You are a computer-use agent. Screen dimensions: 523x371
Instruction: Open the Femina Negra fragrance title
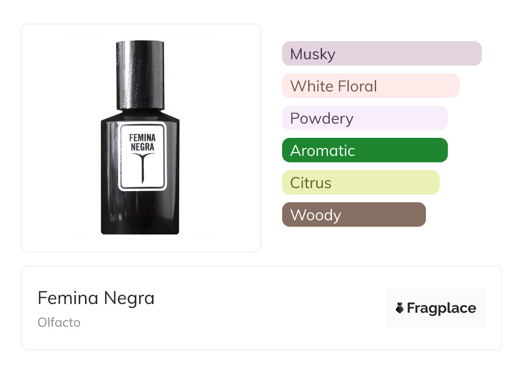(96, 298)
